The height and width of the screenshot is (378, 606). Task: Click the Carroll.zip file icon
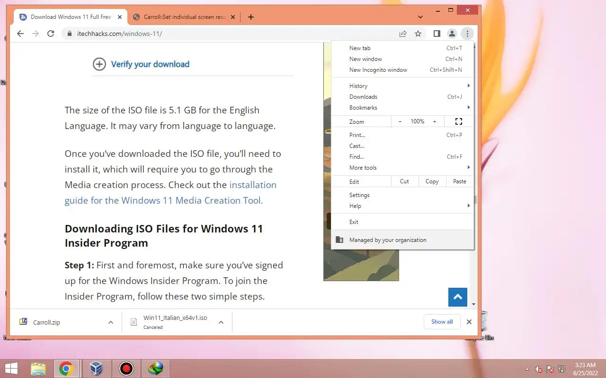click(23, 322)
